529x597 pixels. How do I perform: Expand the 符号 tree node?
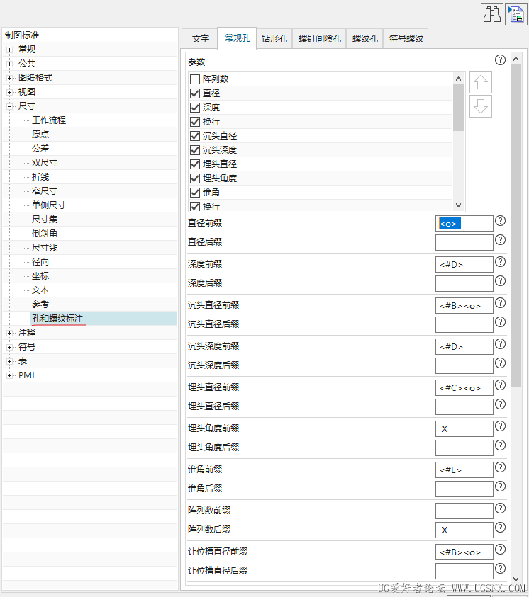[9, 347]
